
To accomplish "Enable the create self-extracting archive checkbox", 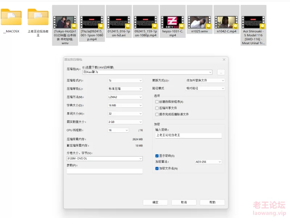I will (157, 102).
